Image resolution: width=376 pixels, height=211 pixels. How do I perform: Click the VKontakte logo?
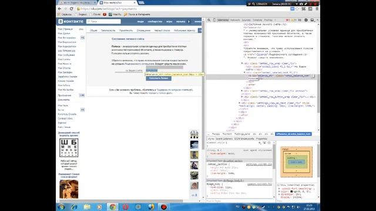[x=70, y=22]
